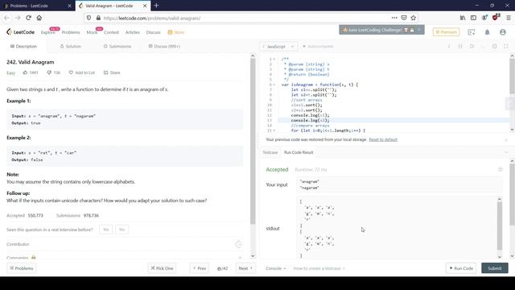Go to the Next problem
The width and height of the screenshot is (515, 290).
pos(245,268)
